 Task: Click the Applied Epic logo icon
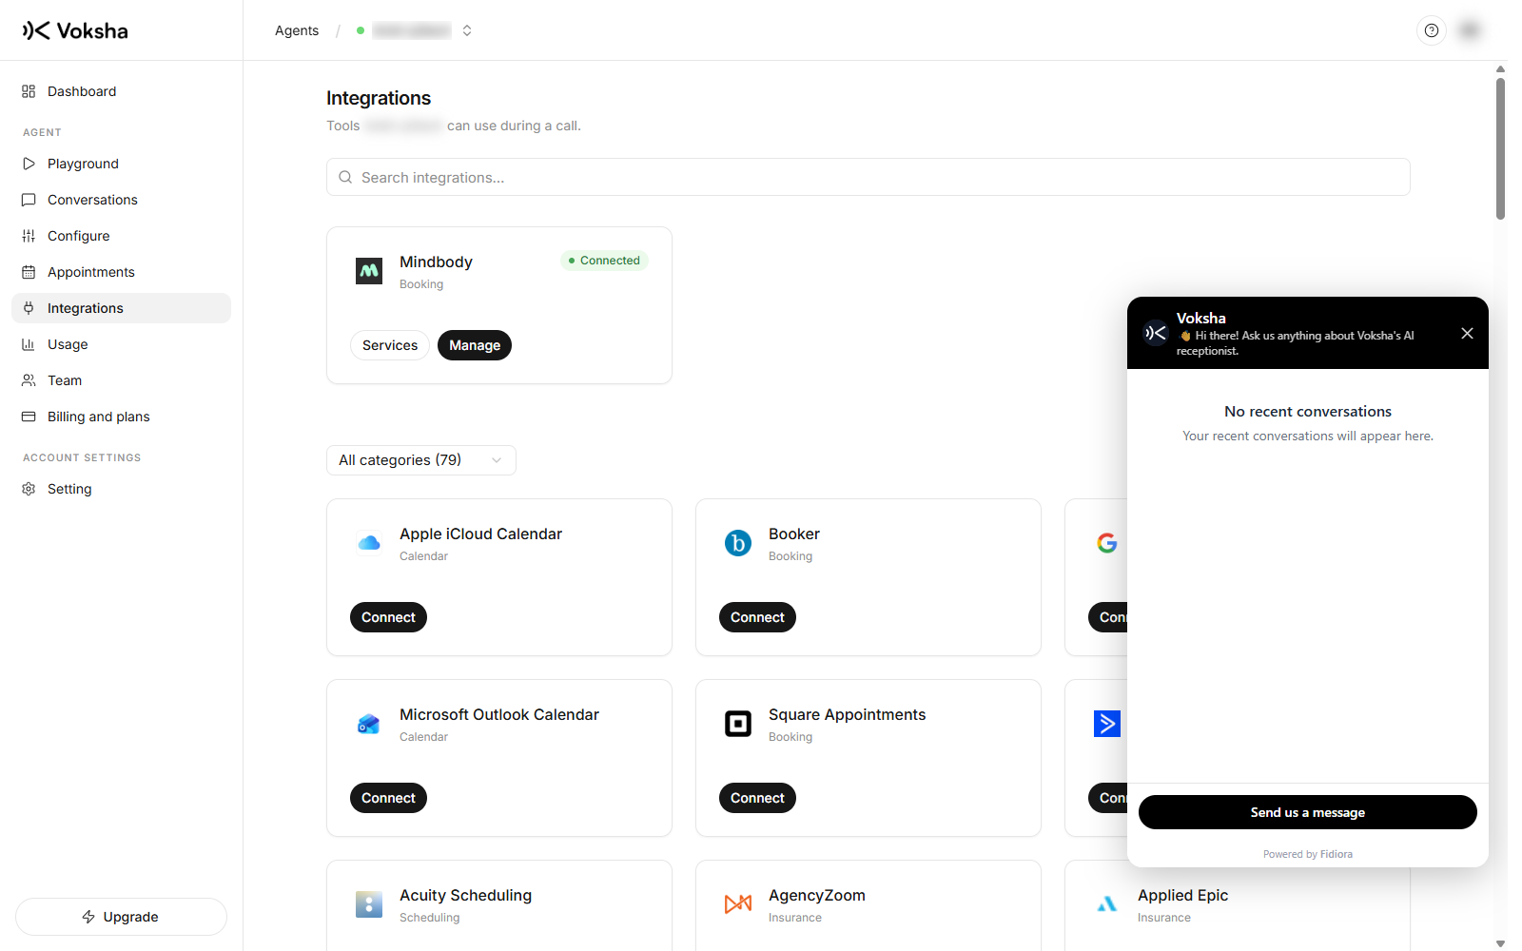pyautogui.click(x=1107, y=904)
